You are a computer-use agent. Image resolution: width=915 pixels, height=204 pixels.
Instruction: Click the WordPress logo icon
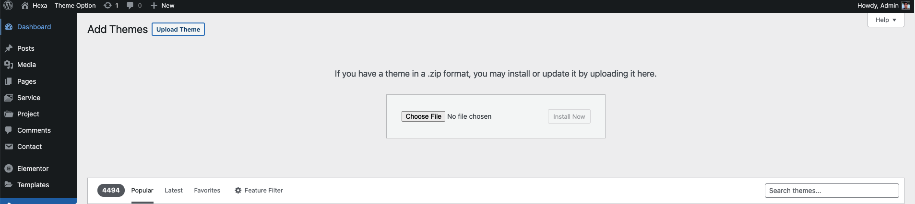(x=8, y=6)
